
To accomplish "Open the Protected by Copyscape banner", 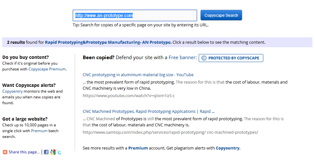I will [231, 58].
